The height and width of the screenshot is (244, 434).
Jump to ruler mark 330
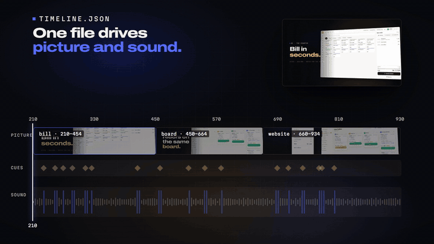(94, 119)
